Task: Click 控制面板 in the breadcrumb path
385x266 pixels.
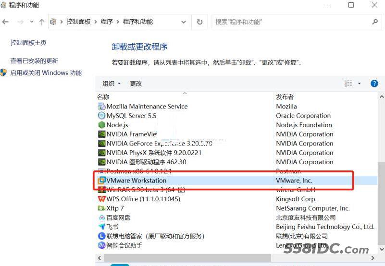Action: coord(78,22)
